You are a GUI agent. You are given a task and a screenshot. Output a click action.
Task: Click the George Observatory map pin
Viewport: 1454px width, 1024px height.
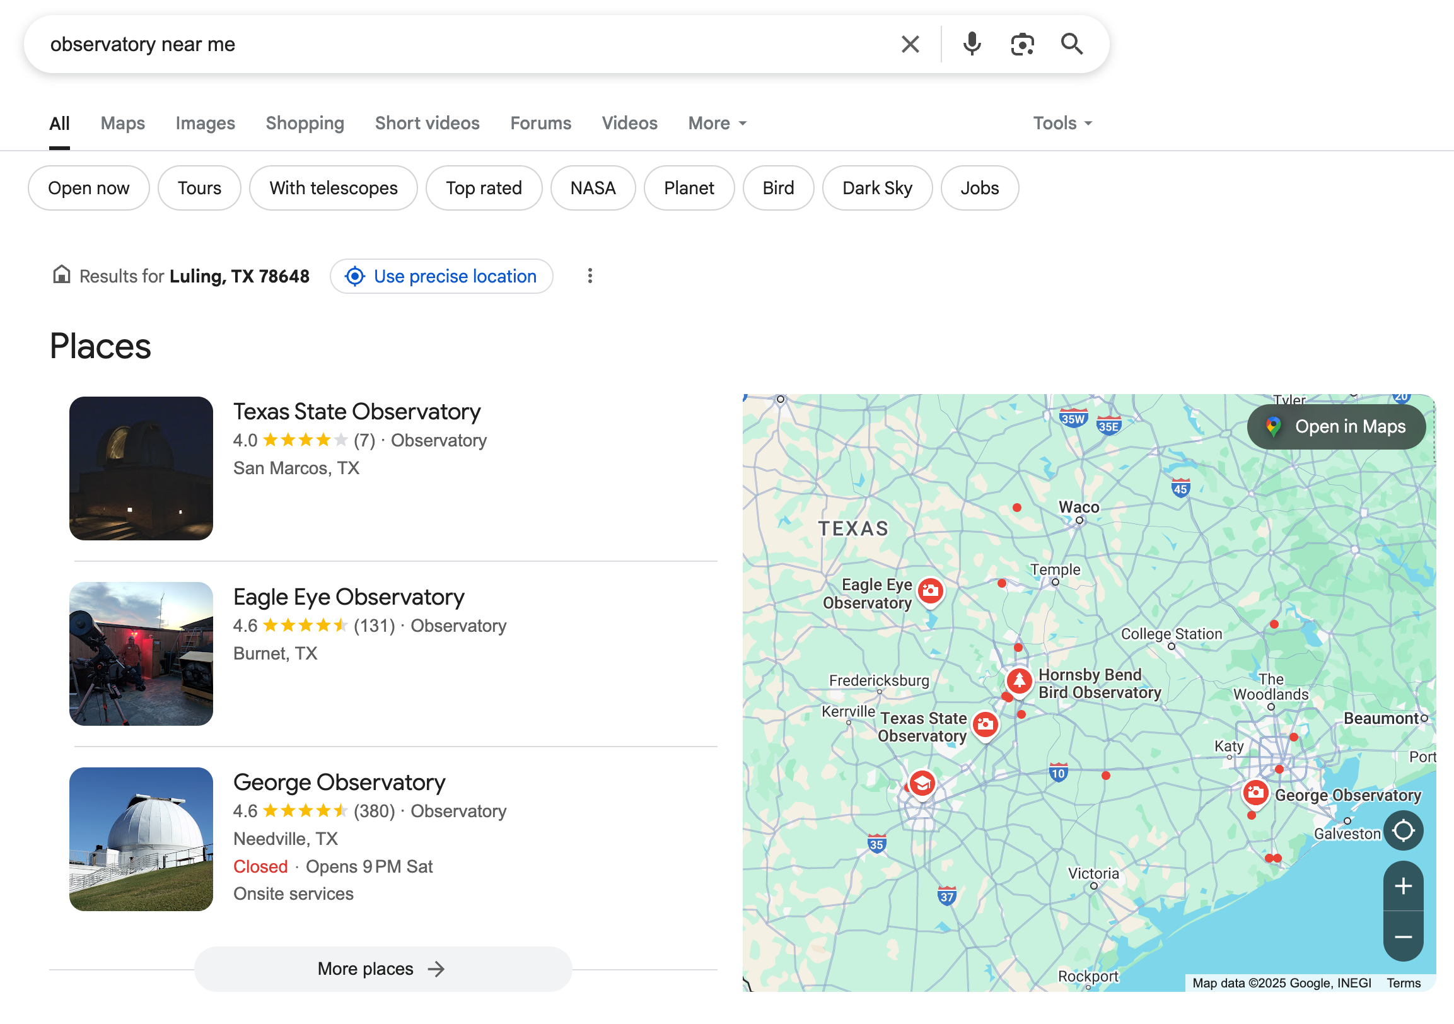[x=1255, y=793]
